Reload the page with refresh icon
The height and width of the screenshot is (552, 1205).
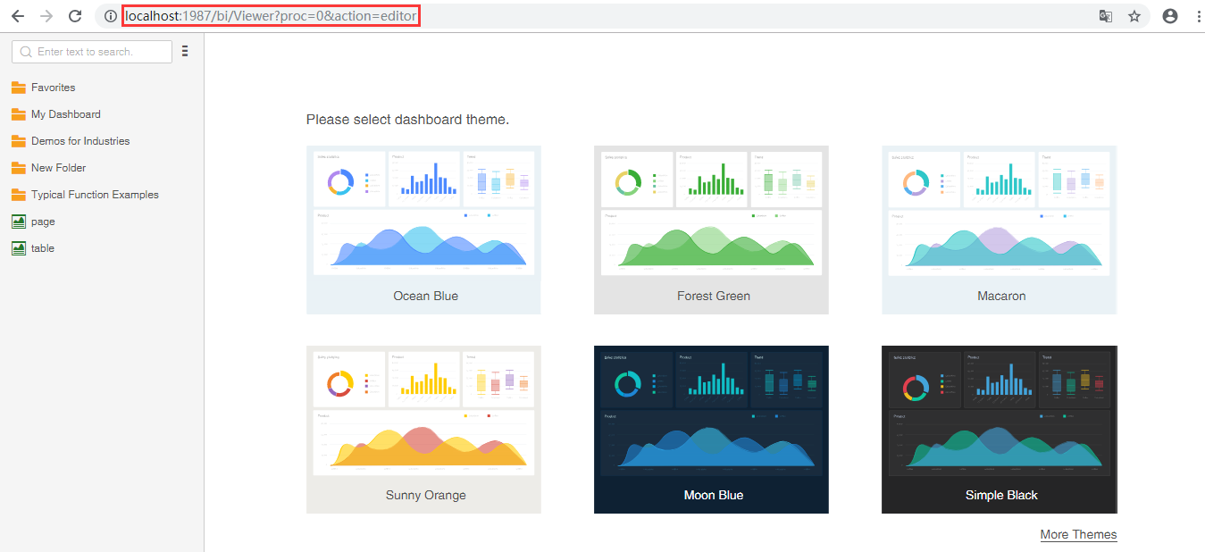76,16
